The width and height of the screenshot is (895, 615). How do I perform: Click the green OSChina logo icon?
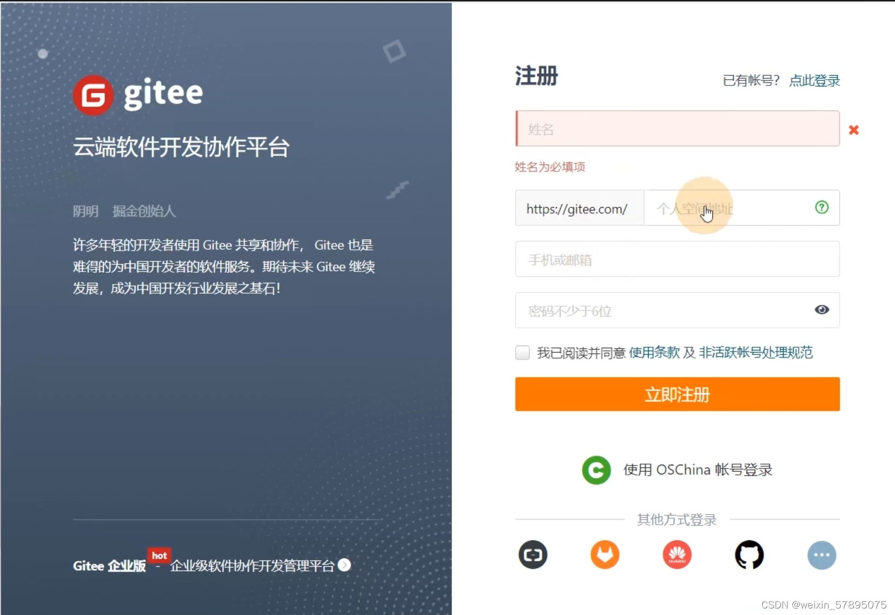596,469
